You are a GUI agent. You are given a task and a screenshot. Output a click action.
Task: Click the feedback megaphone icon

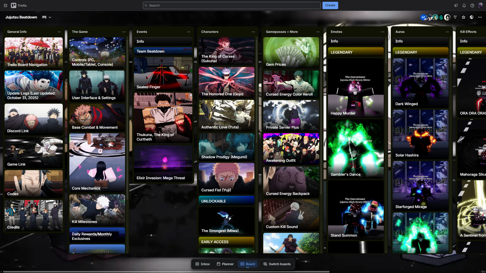pos(456,5)
